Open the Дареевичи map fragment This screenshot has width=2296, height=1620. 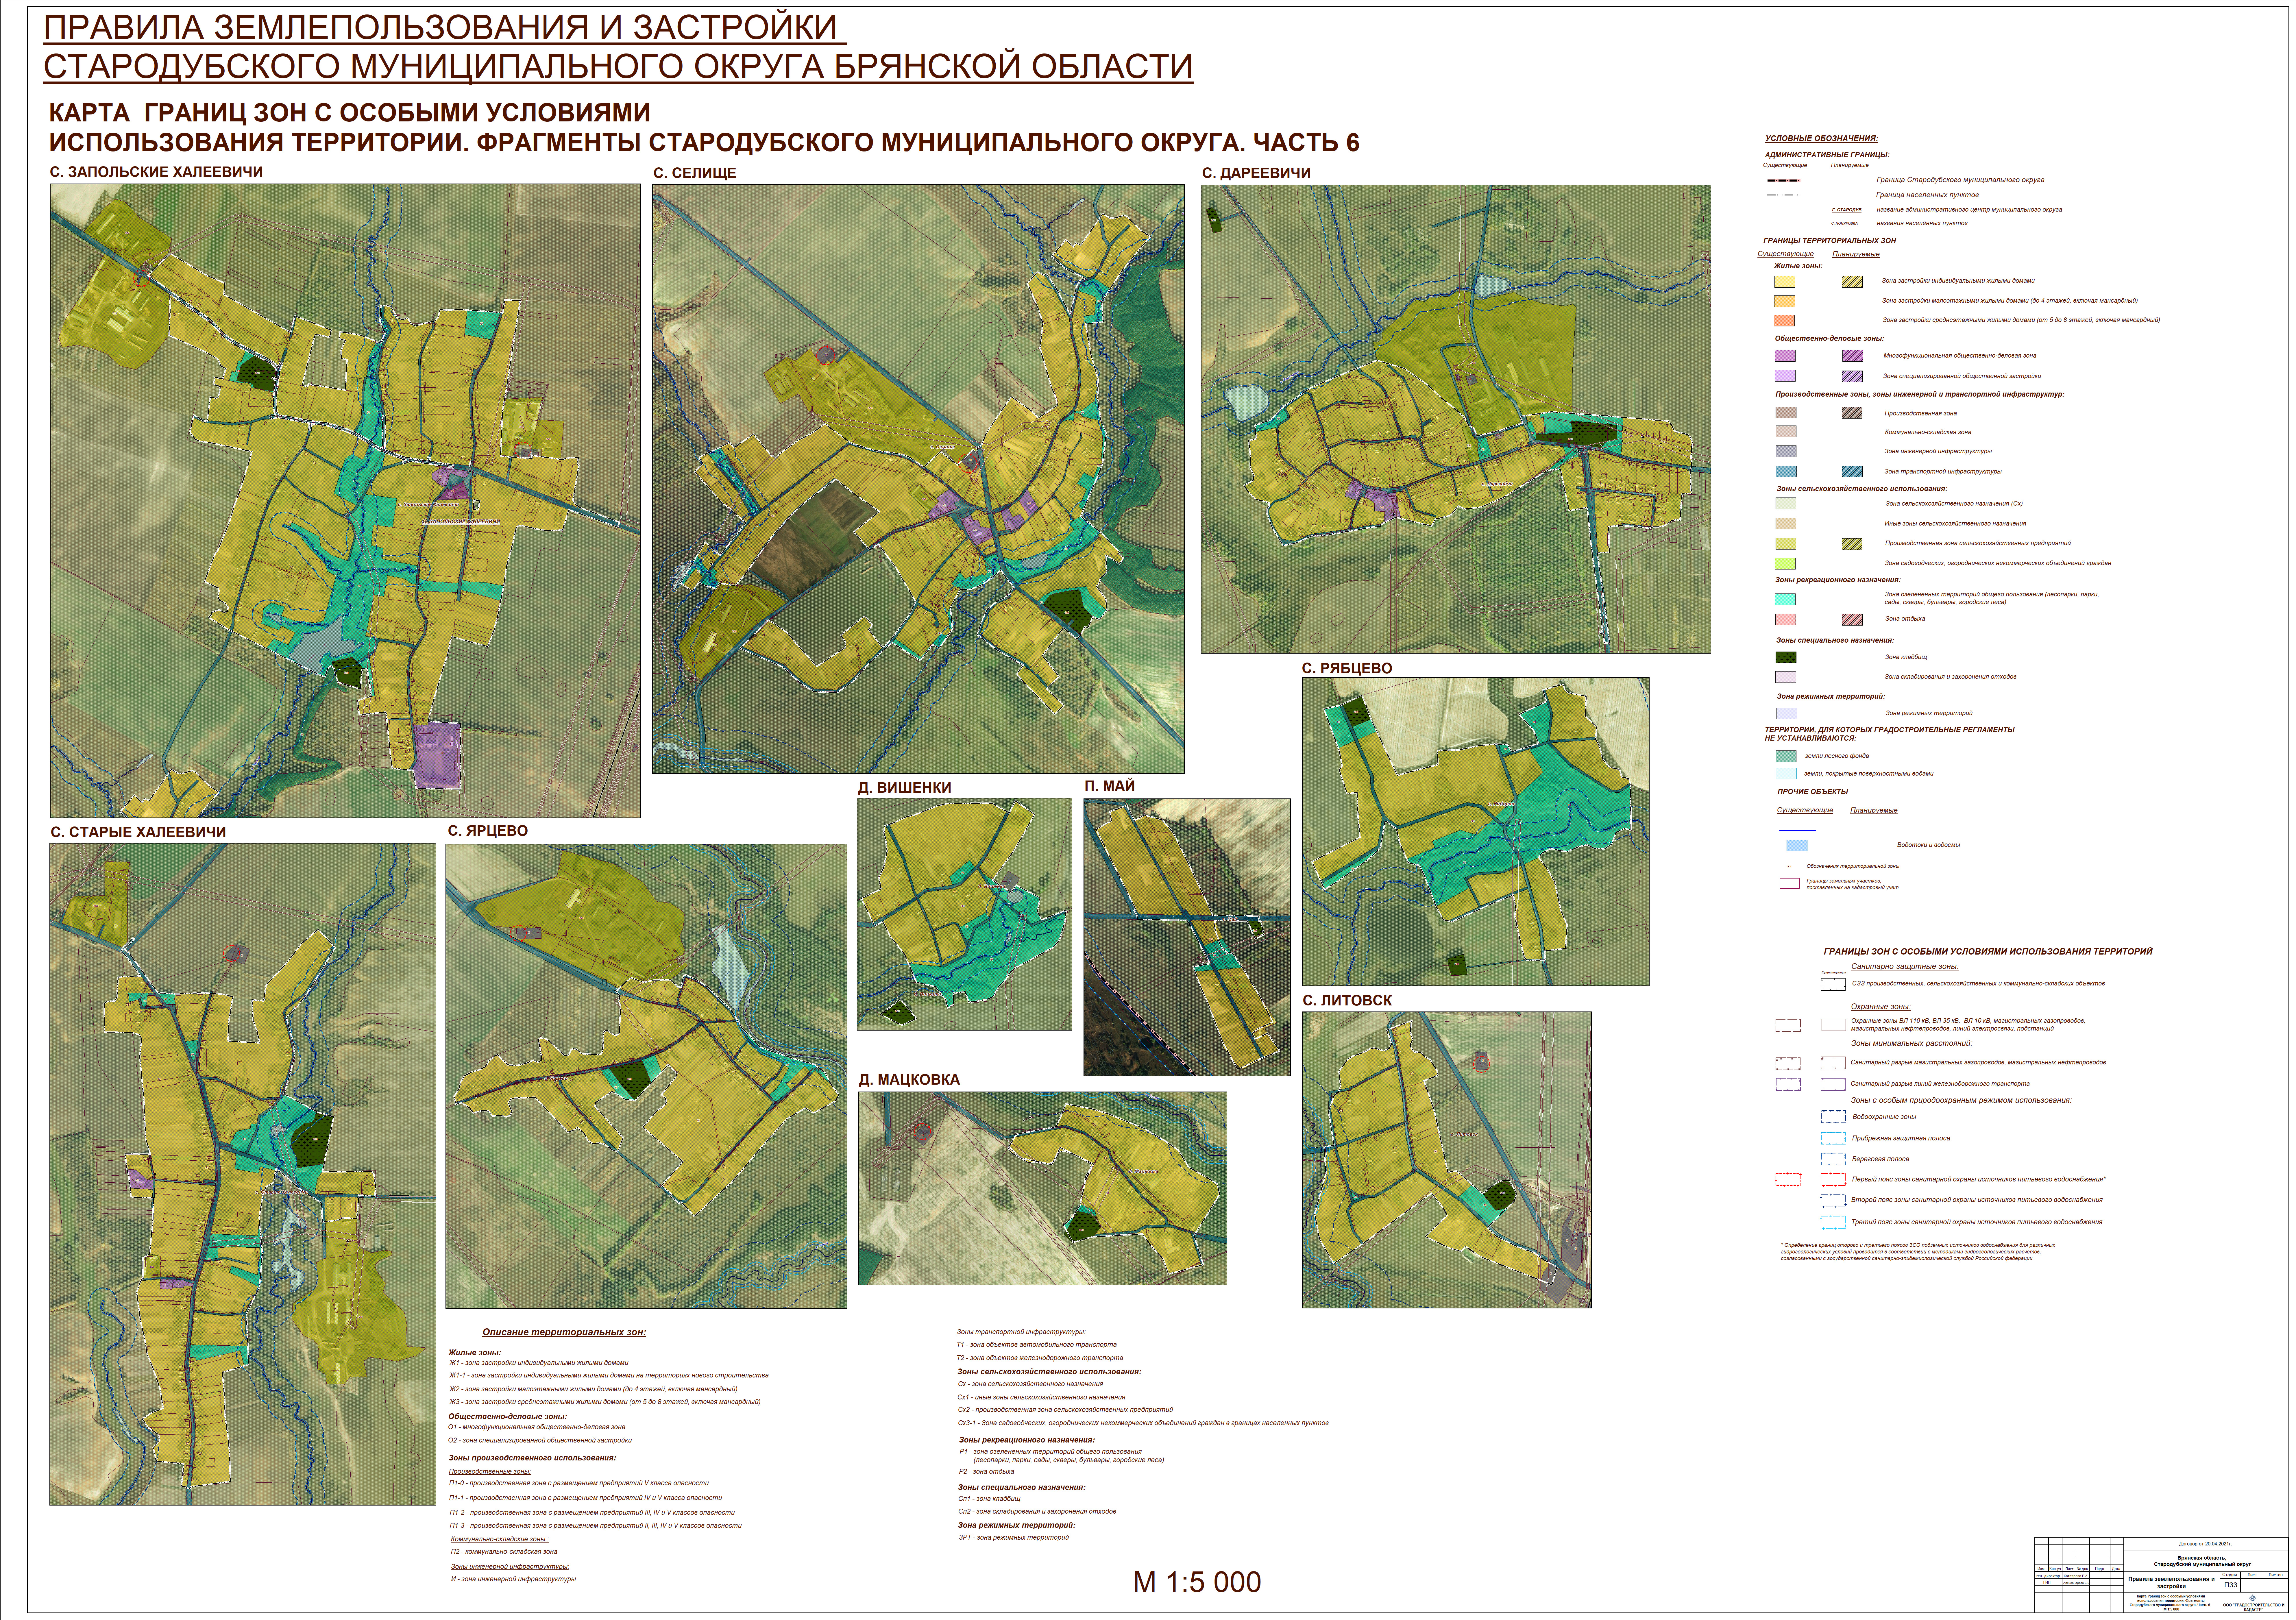1456,419
